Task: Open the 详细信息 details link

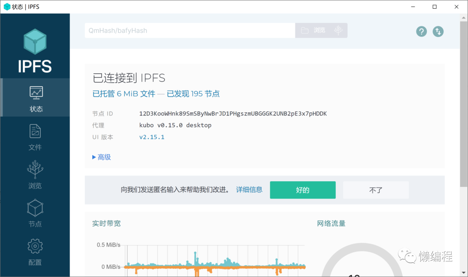Action: [249, 190]
